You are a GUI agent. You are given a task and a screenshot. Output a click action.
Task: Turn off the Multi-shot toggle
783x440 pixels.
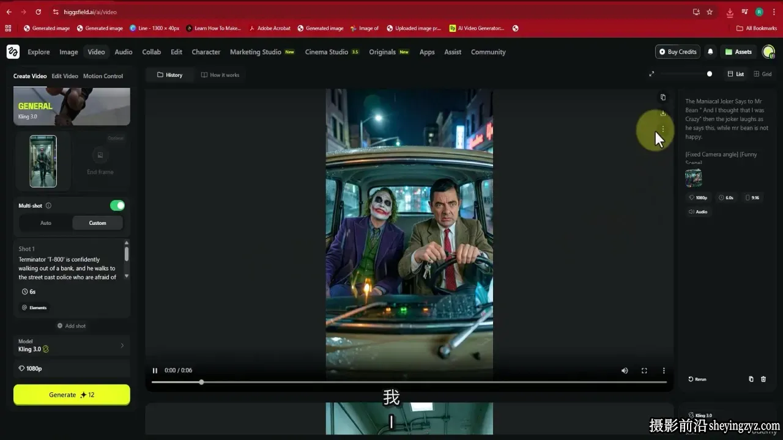[117, 206]
